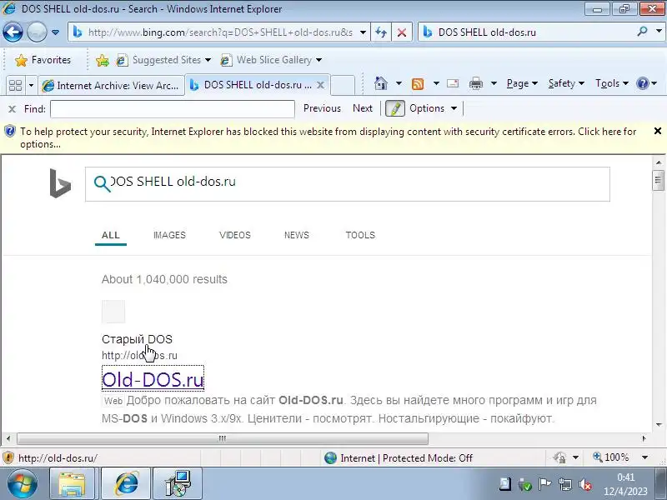The height and width of the screenshot is (500, 667).
Task: Open the TOOLS search option
Action: 360,235
